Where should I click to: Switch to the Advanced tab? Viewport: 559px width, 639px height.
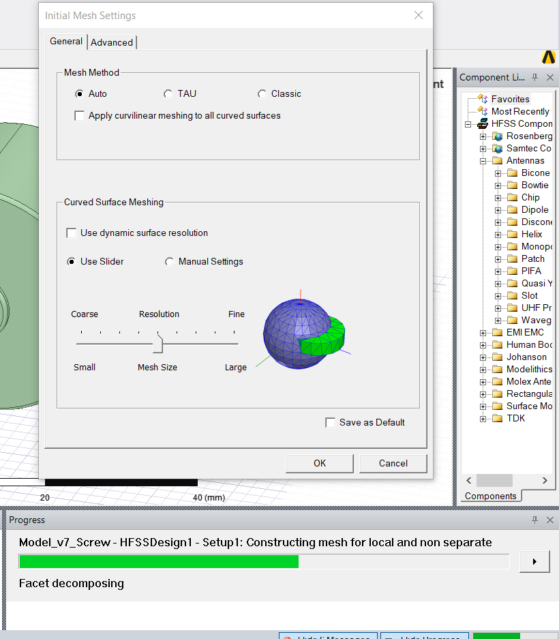112,42
